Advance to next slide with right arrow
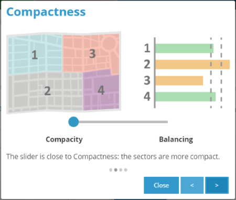This screenshot has width=236, height=200. (x=217, y=185)
